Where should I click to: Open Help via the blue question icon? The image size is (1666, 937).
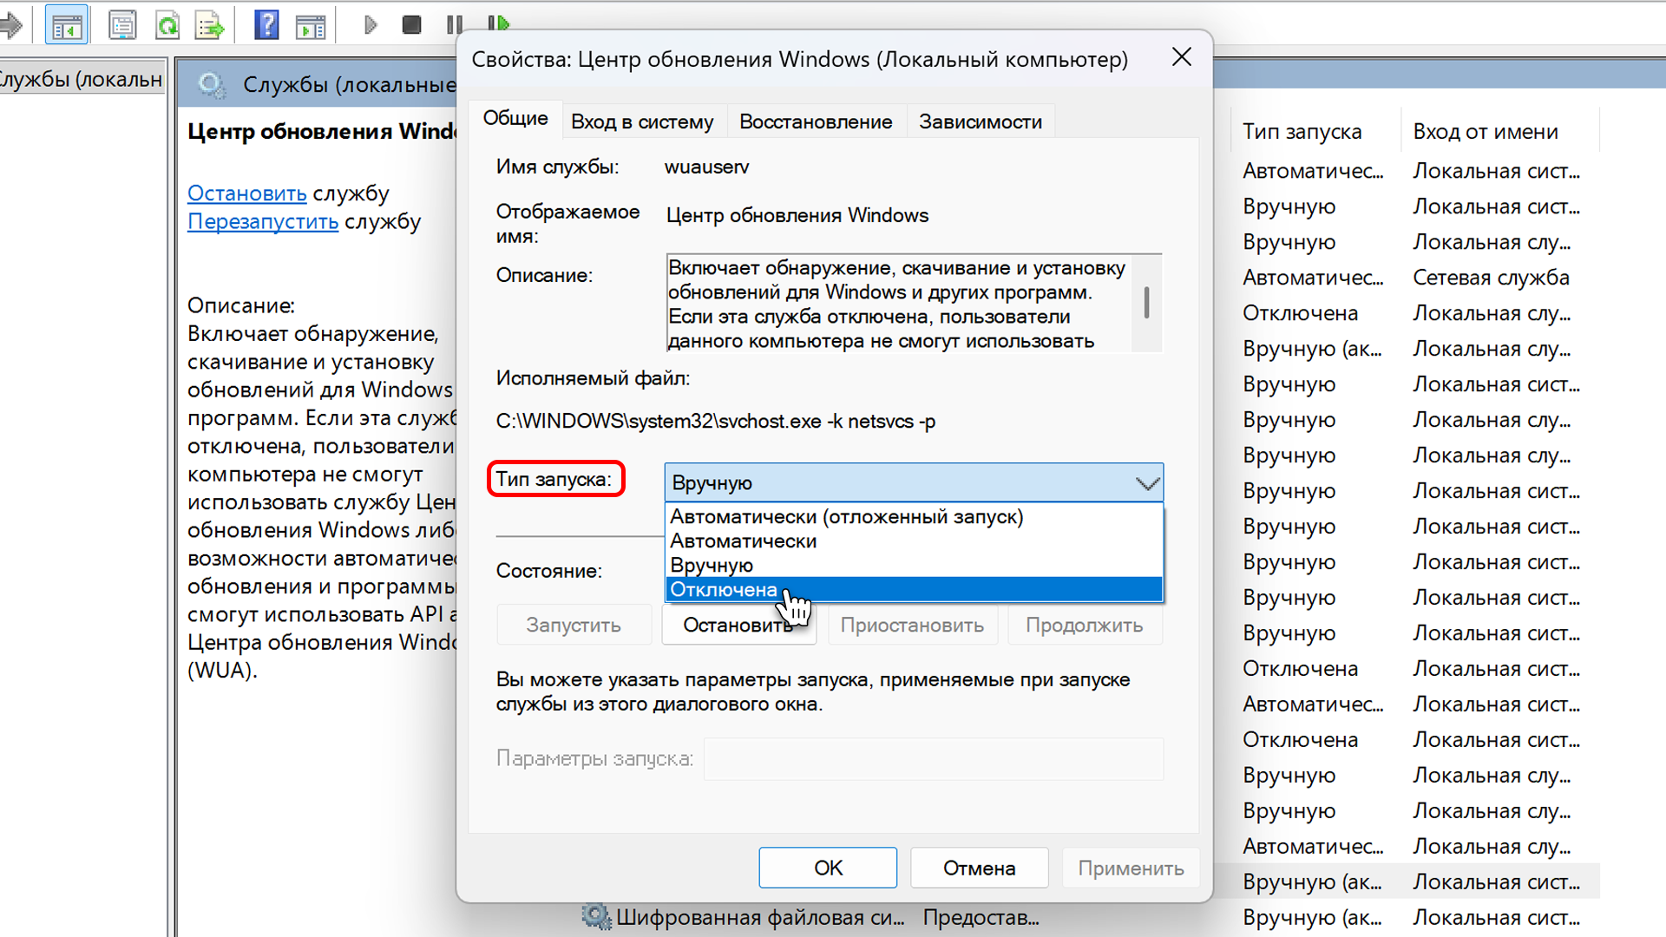(266, 25)
